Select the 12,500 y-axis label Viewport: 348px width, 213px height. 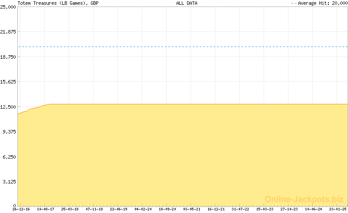click(8, 107)
